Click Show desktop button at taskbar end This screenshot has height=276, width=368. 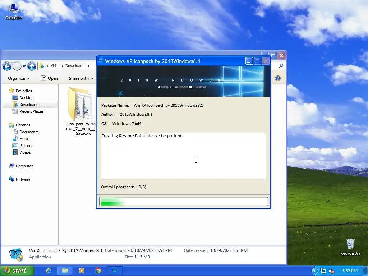click(365, 271)
